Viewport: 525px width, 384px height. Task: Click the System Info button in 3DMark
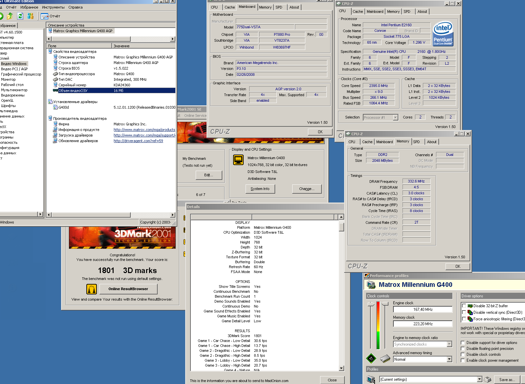pos(260,189)
